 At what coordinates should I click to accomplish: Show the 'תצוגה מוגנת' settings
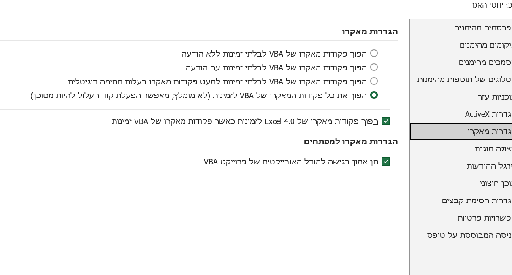(x=493, y=148)
